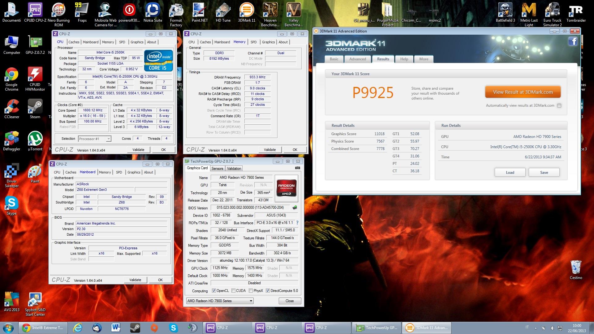This screenshot has width=594, height=334.
Task: Launch µTorrent from the desktop
Action: pos(35,141)
